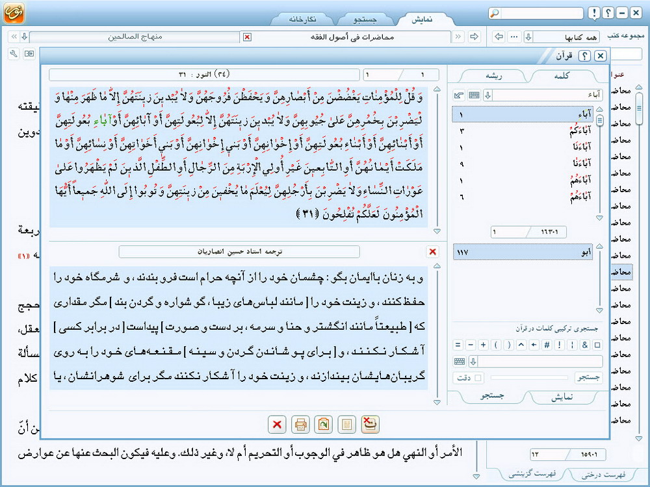Image resolution: width=650 pixels, height=487 pixels.
Task: Switch to the ریشه tab
Action: click(494, 76)
